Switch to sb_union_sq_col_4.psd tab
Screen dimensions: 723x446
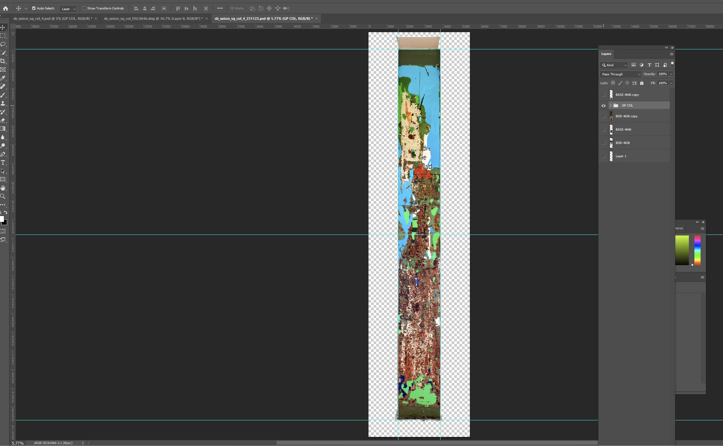(52, 19)
